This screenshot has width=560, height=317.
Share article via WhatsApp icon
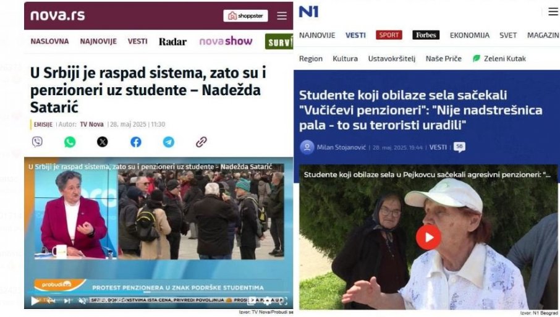70,142
